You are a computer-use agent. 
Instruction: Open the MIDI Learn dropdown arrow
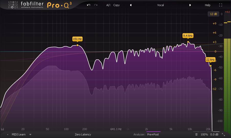(x=30, y=134)
